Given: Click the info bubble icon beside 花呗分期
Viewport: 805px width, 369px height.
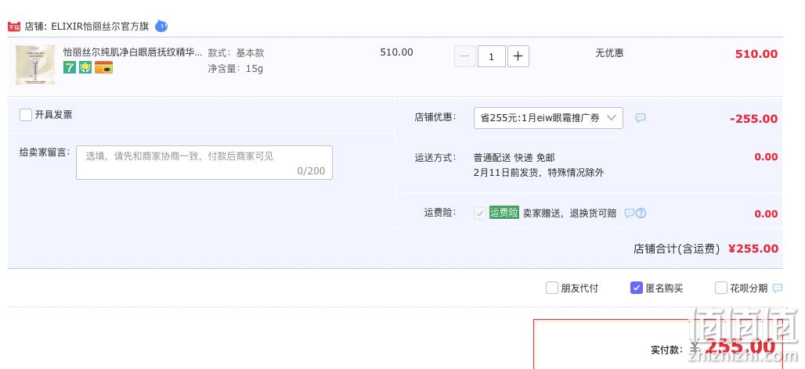Looking at the screenshot, I should click(x=778, y=288).
